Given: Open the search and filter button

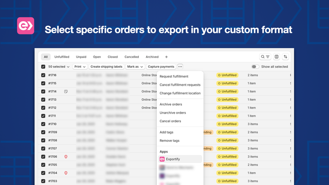Looking at the screenshot, I should coord(265,57).
